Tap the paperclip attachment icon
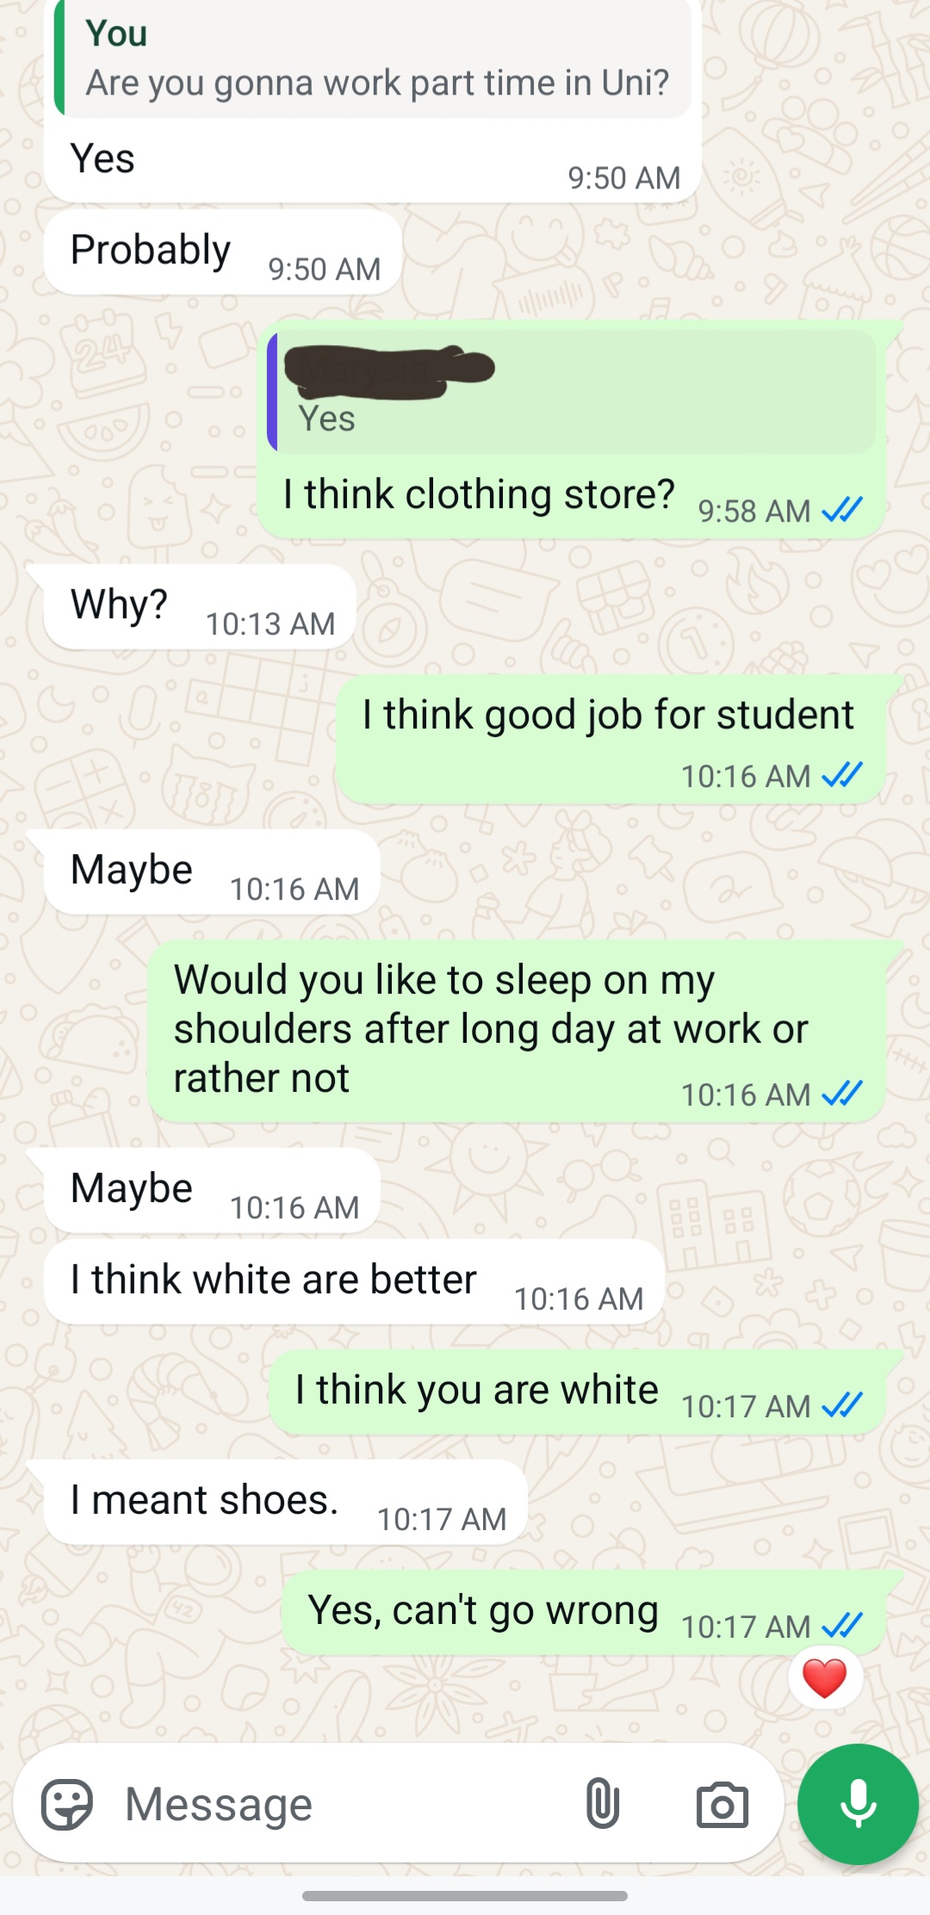Viewport: 930px width, 1915px height. point(602,1803)
